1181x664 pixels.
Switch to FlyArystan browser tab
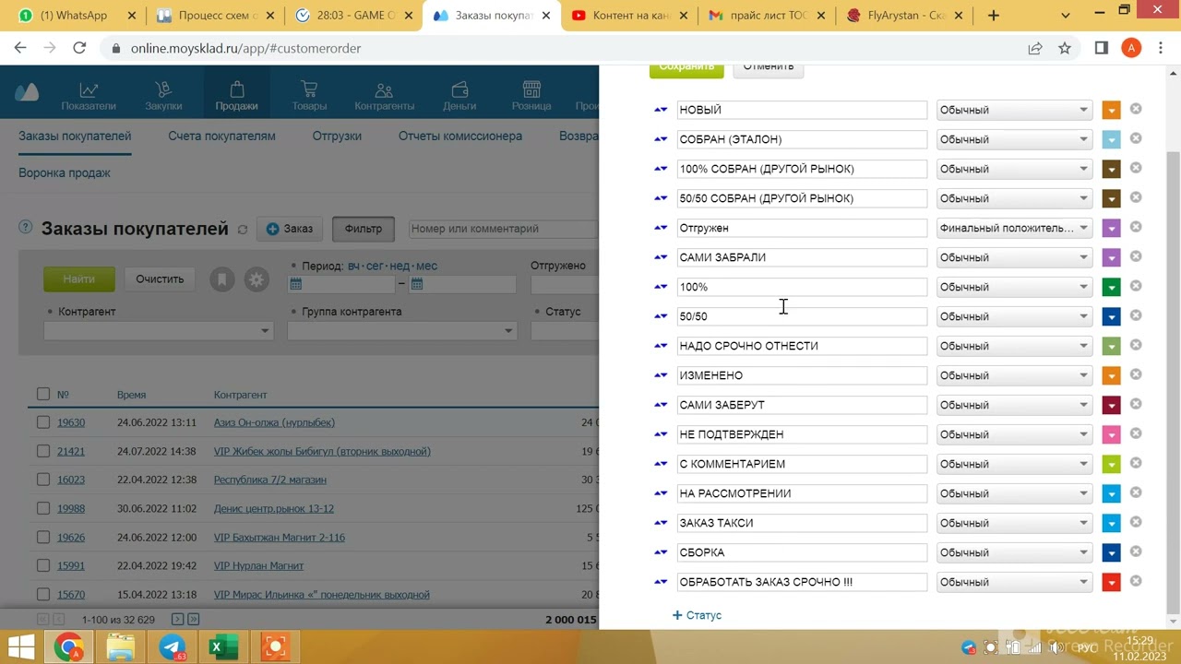tap(905, 16)
